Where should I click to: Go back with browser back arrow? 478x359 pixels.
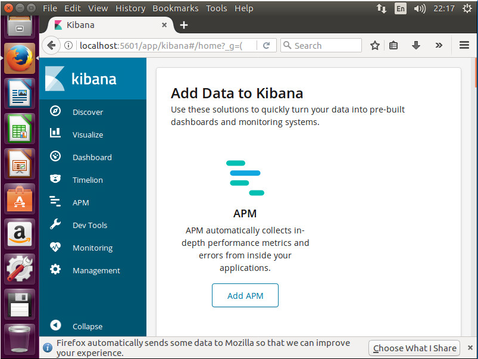click(x=51, y=45)
